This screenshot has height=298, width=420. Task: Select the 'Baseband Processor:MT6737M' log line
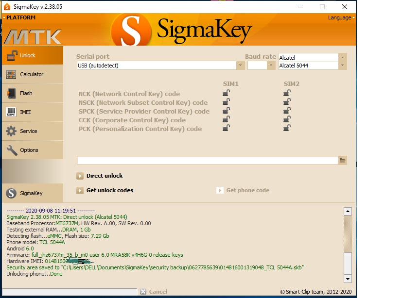tap(78, 223)
